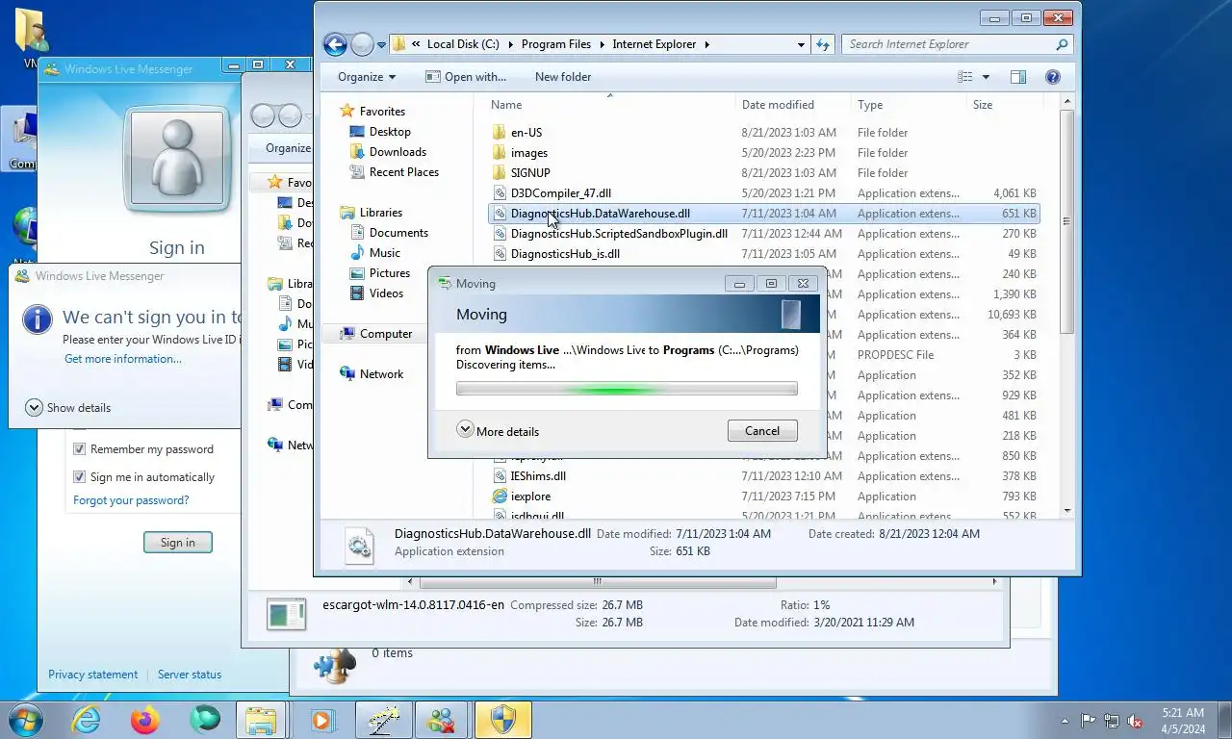Open Internet Explorer from the taskbar
The width and height of the screenshot is (1232, 739).
87,719
